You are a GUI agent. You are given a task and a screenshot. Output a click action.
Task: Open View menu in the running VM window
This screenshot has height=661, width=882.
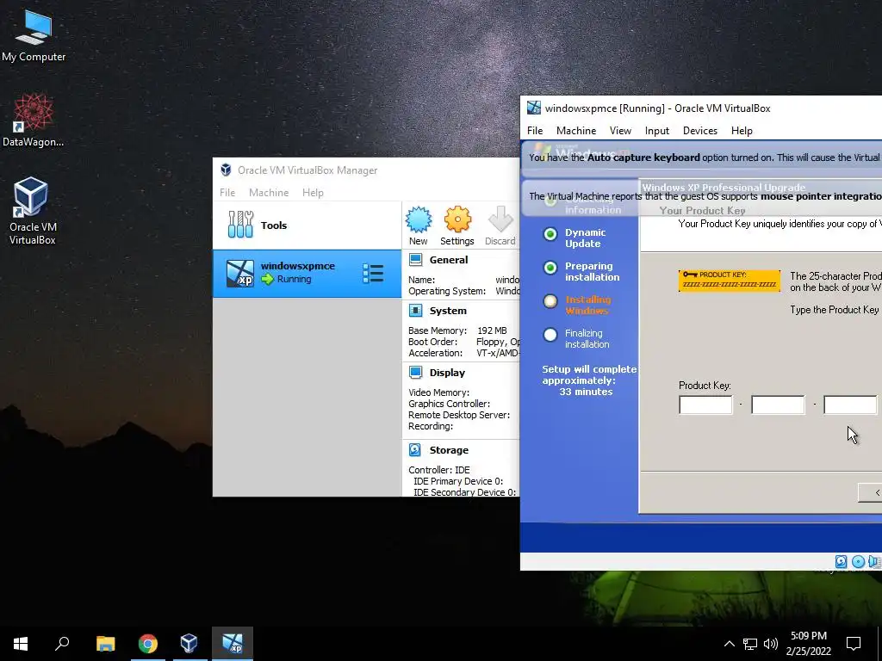[x=620, y=131]
